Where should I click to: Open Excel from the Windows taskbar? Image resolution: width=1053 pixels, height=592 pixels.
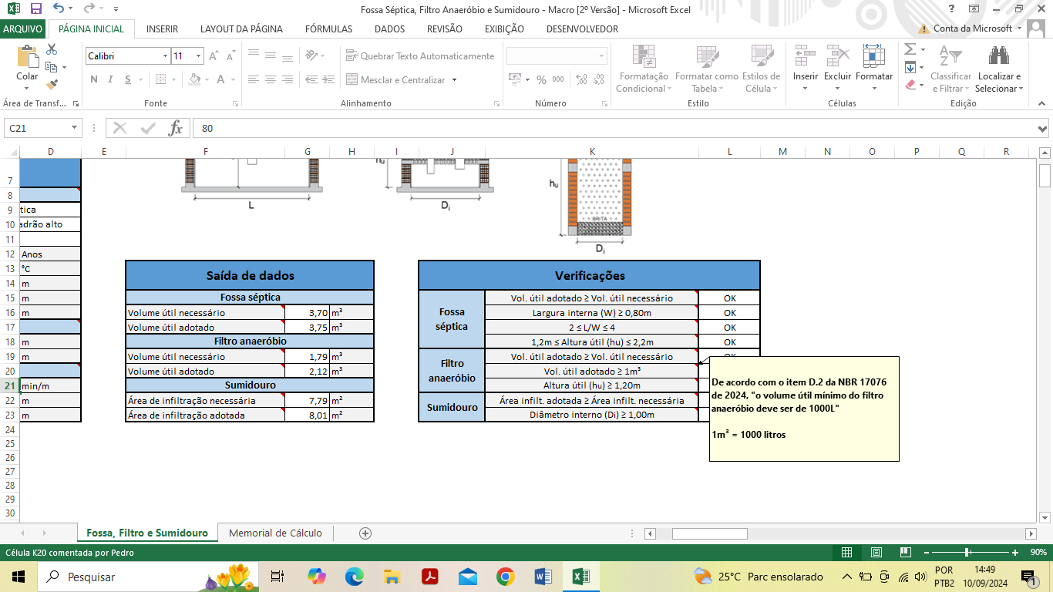(580, 577)
